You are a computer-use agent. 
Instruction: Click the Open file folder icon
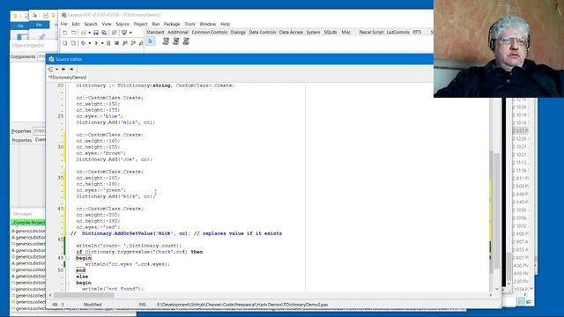(84, 33)
